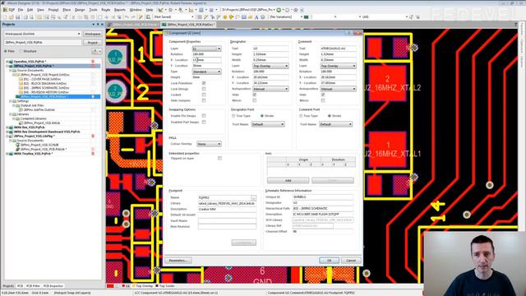Open the component Type dropdown
The width and height of the screenshot is (526, 296).
coord(206,72)
